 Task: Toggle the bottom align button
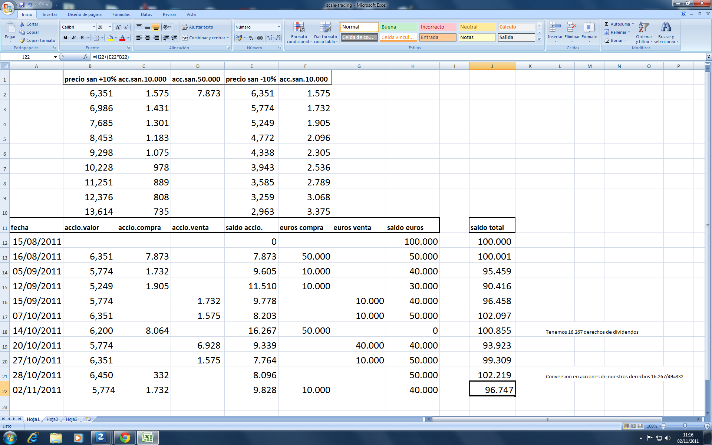tap(156, 27)
